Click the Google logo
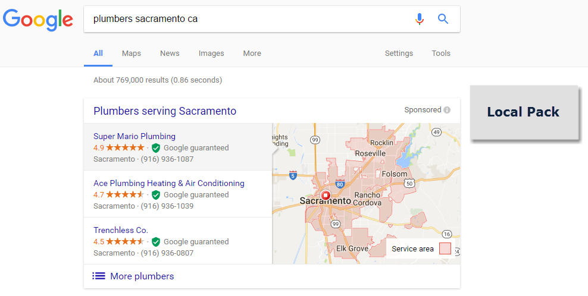This screenshot has height=296, width=588. 38,20
